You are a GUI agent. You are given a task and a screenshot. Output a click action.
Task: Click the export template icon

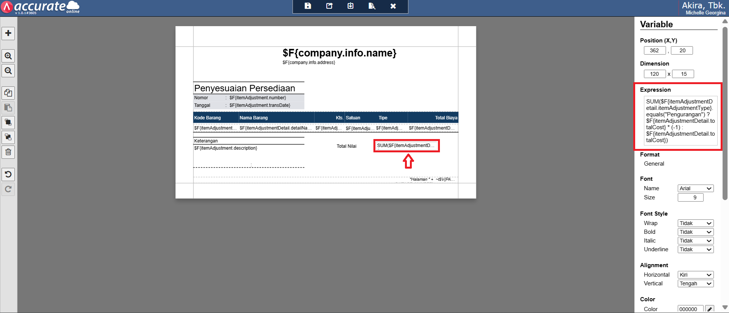coord(329,6)
